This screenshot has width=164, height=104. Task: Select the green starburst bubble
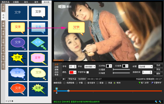click(38, 89)
